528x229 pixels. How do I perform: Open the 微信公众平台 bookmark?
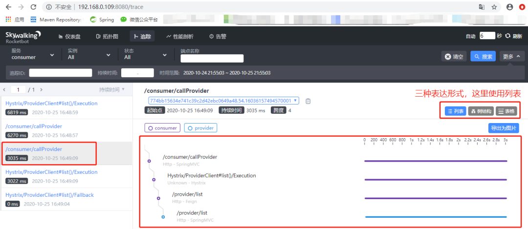(139, 20)
